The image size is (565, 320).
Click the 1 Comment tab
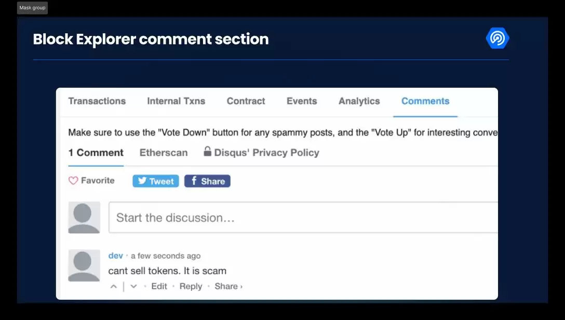click(96, 153)
